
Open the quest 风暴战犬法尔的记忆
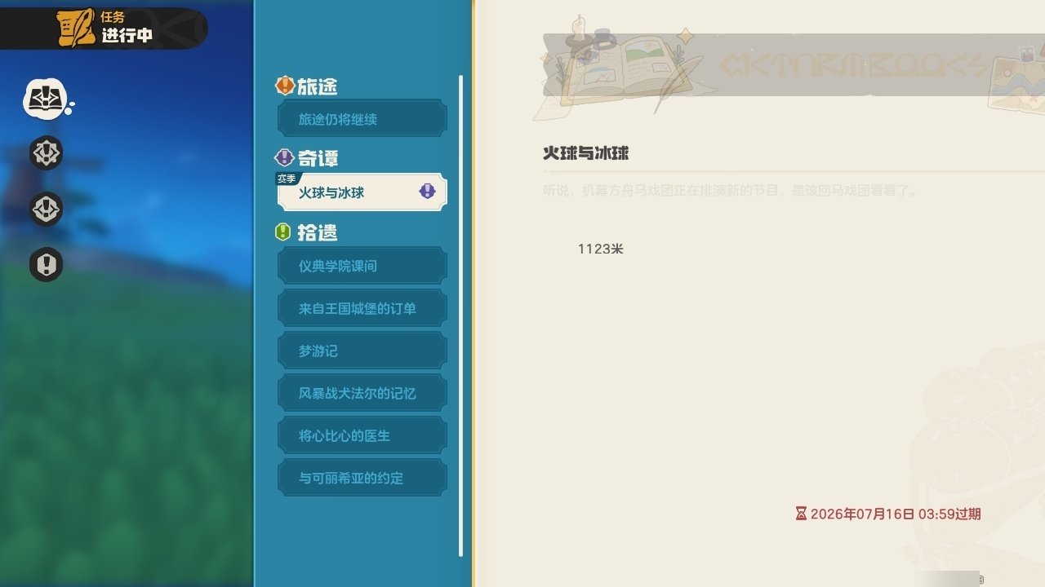point(362,393)
